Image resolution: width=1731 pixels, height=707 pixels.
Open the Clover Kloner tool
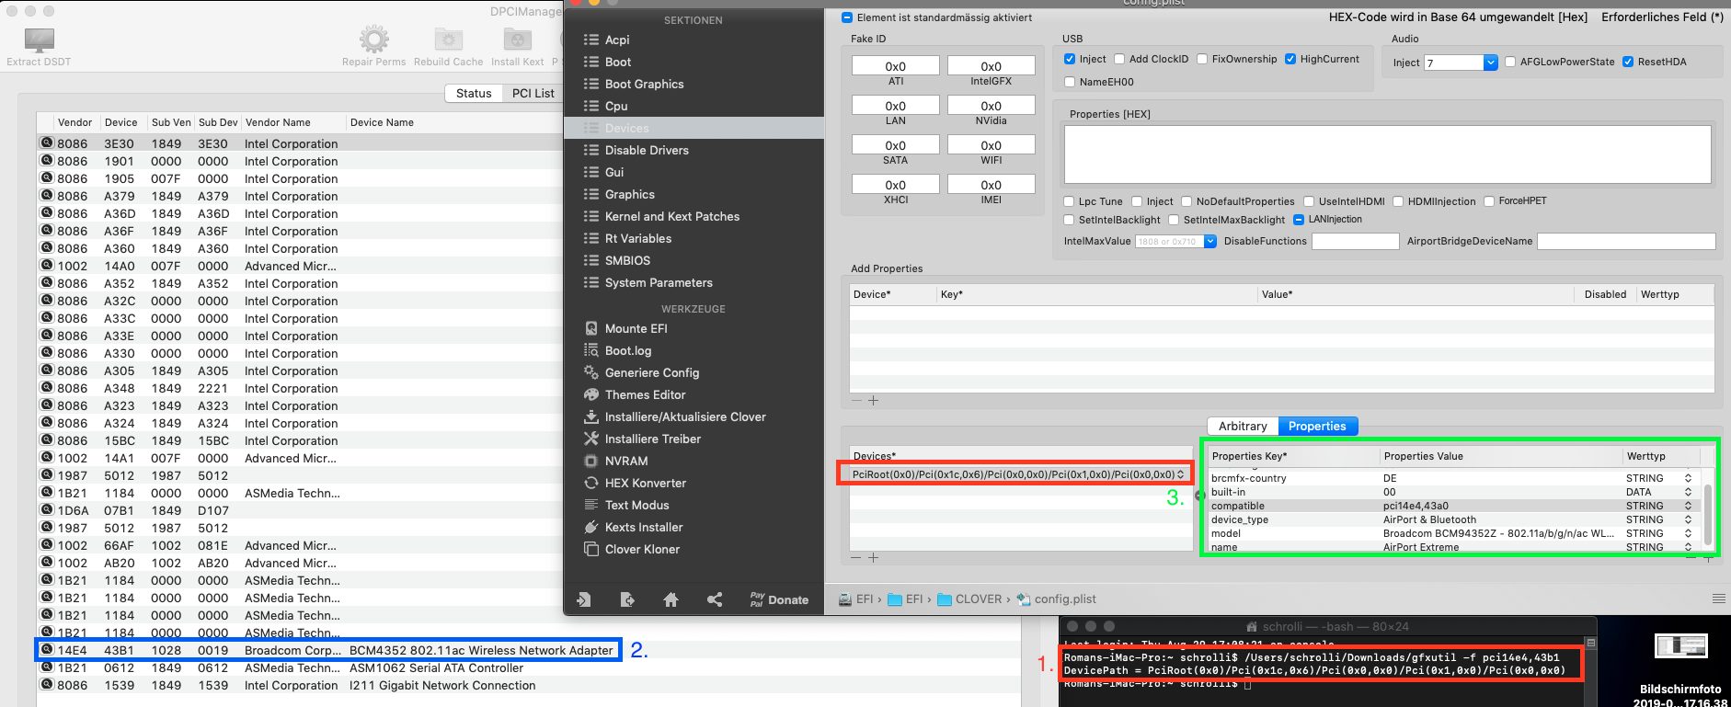pyautogui.click(x=642, y=549)
